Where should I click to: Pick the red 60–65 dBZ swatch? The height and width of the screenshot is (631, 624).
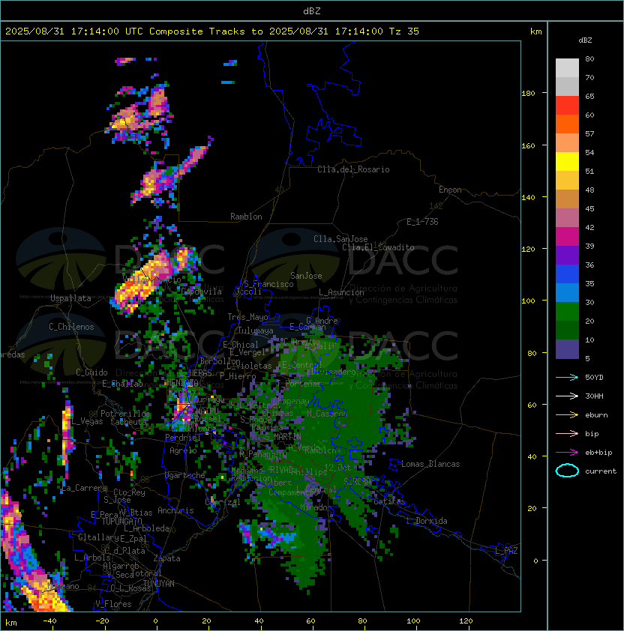(567, 106)
